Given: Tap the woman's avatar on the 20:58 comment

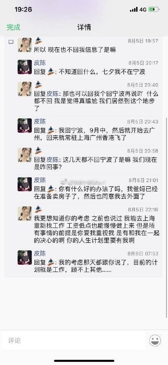Looking at the screenshot, I should click(x=24, y=155).
